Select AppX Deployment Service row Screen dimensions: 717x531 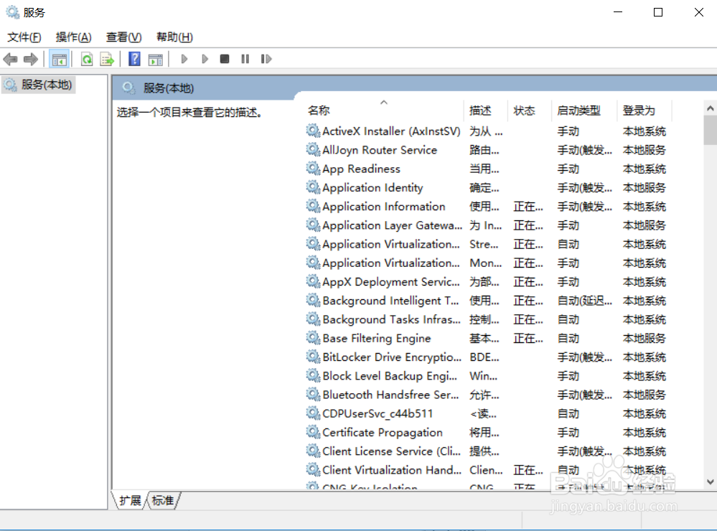coord(486,282)
